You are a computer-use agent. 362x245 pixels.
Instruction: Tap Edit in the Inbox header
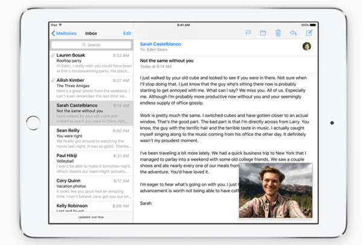coord(127,33)
